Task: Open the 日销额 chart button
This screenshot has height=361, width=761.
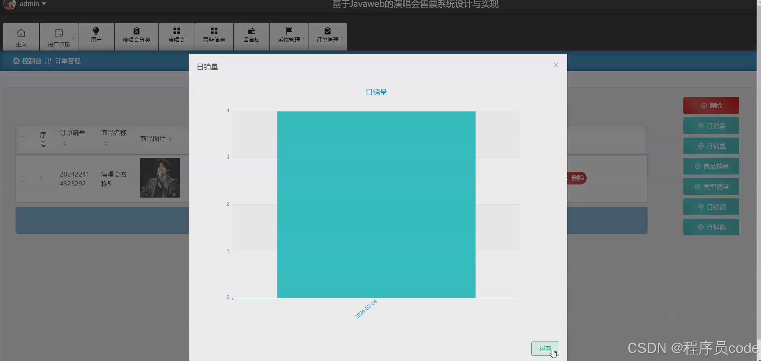Action: click(711, 207)
